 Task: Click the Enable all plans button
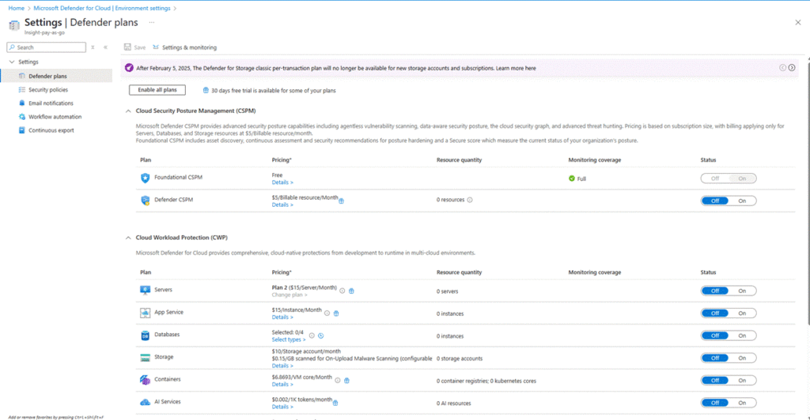click(157, 90)
